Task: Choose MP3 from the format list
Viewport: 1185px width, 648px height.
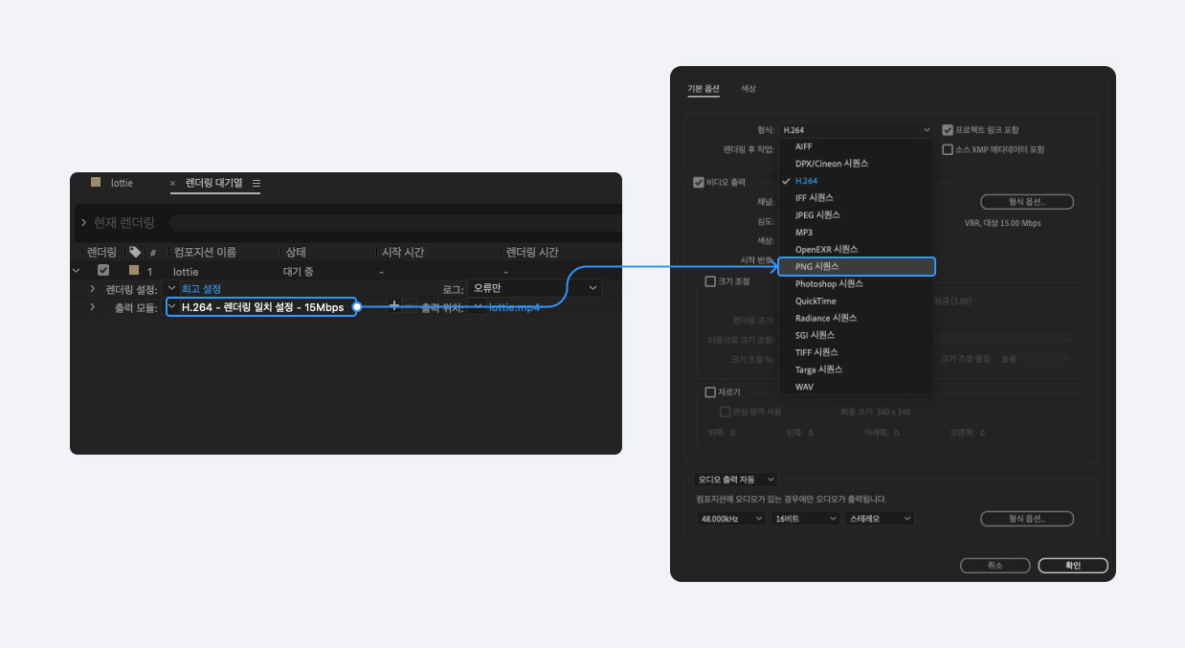Action: (x=856, y=233)
